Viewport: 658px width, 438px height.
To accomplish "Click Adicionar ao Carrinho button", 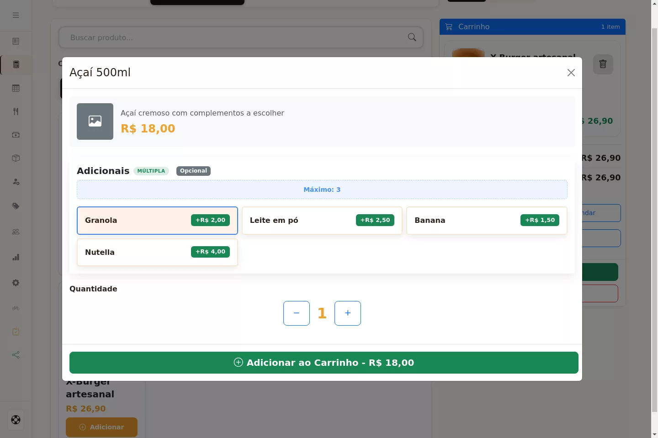I will coord(324,363).
